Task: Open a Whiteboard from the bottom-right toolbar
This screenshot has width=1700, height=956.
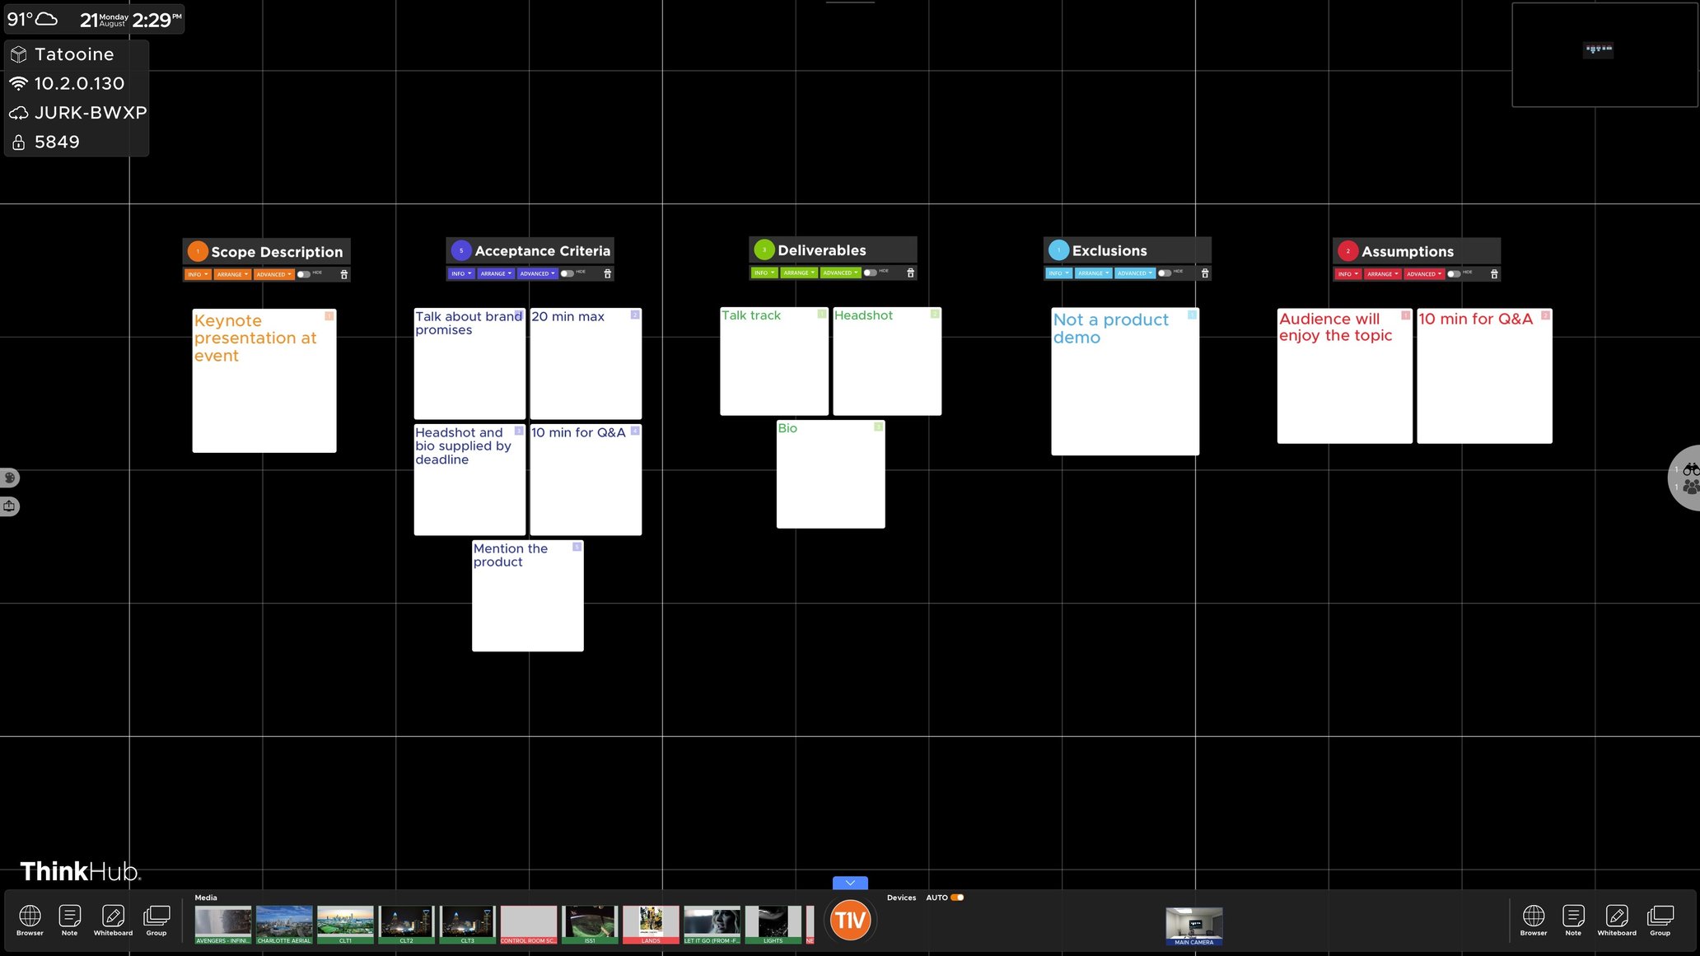Action: tap(1617, 916)
